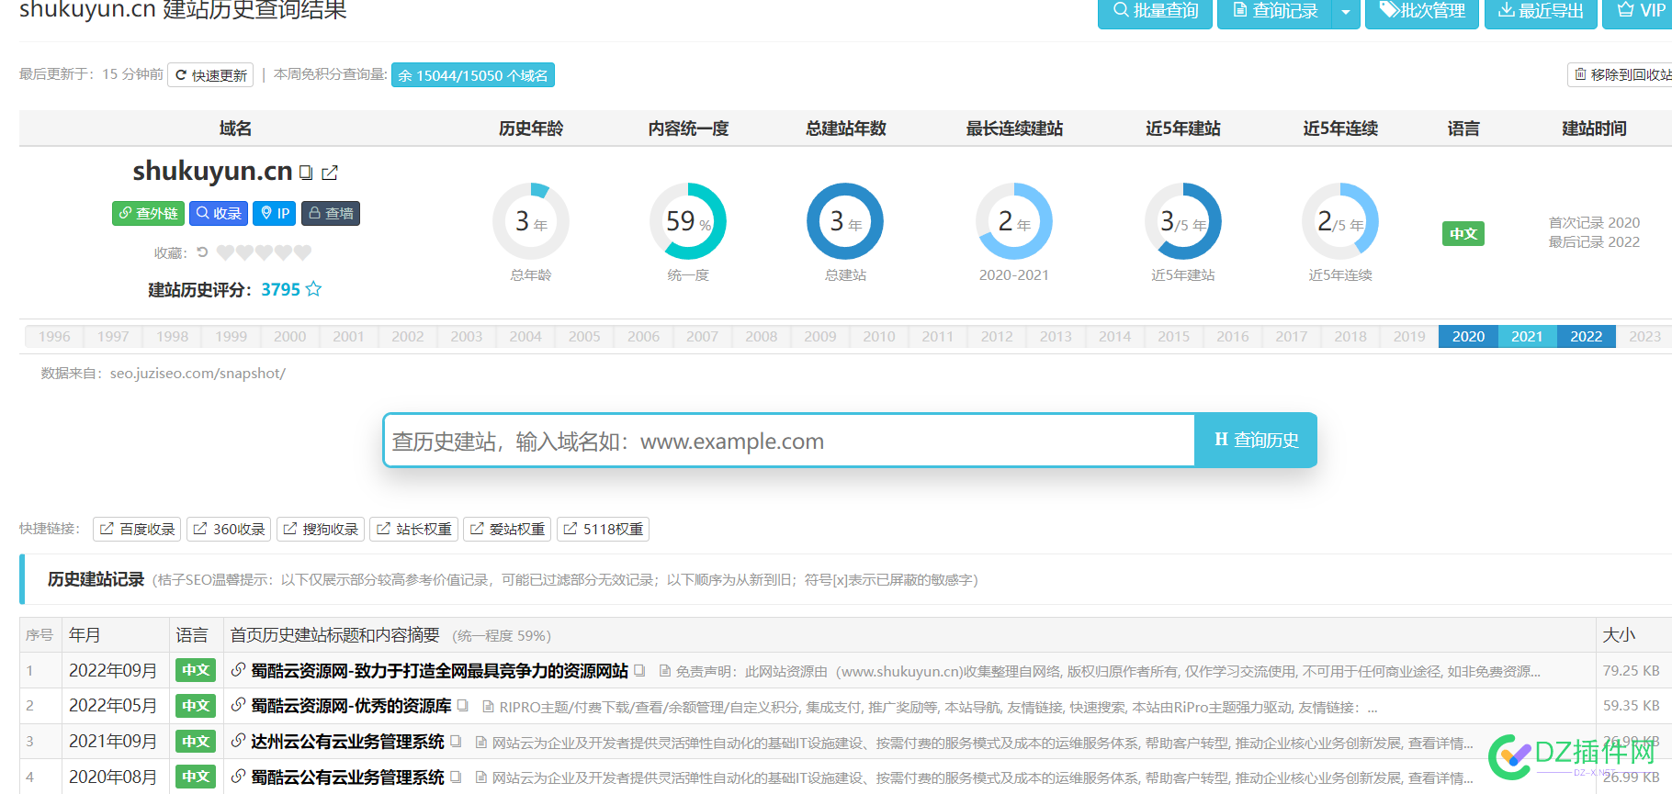Select the first heart in 收藏 rating
Image resolution: width=1672 pixels, height=794 pixels.
point(225,252)
